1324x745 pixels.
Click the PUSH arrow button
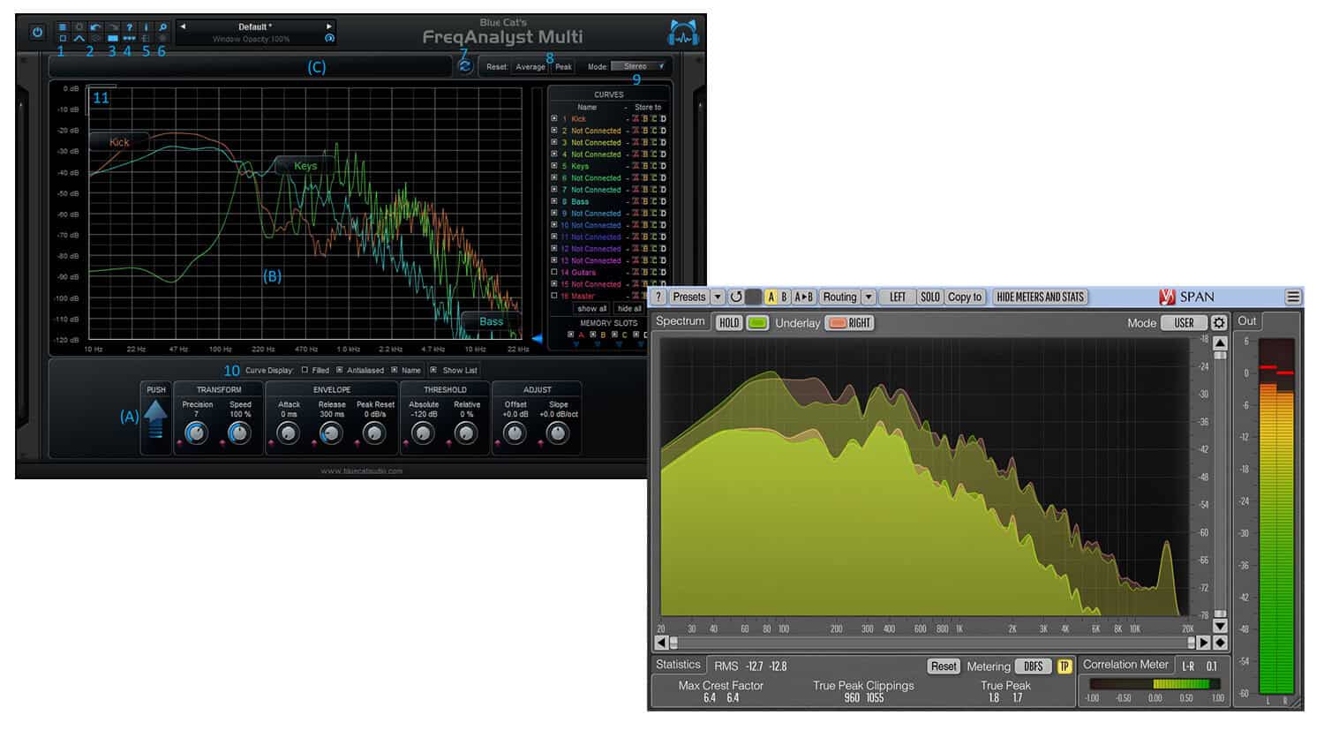[155, 418]
